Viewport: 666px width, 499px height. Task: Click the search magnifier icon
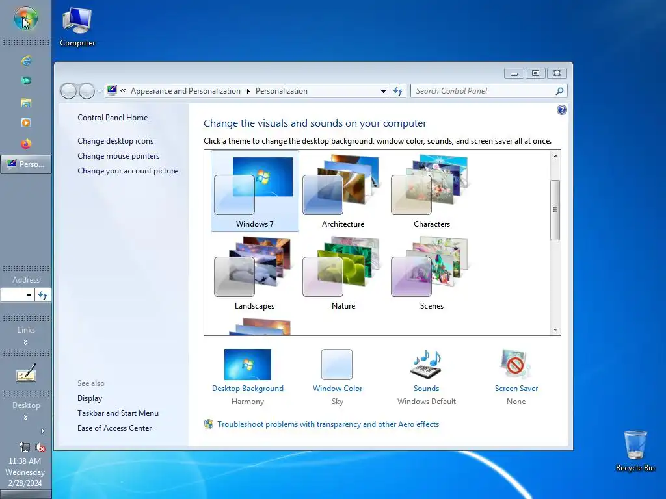coord(559,91)
